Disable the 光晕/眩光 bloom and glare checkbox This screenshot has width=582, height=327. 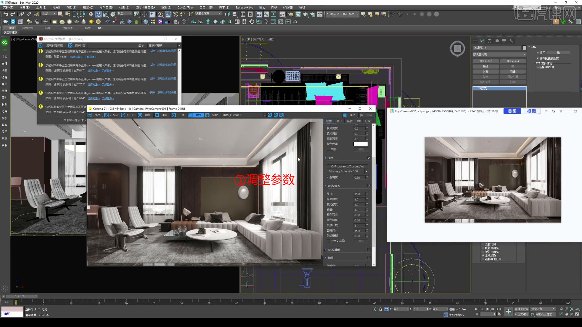click(369, 185)
